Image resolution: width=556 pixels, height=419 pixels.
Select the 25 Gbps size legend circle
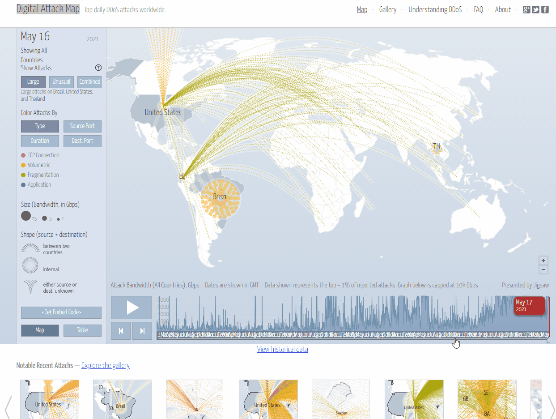tap(26, 216)
